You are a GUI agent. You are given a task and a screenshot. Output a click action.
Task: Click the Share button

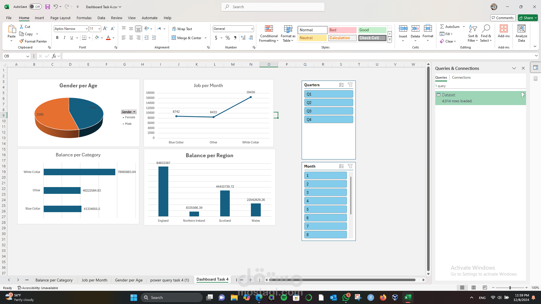(x=528, y=18)
